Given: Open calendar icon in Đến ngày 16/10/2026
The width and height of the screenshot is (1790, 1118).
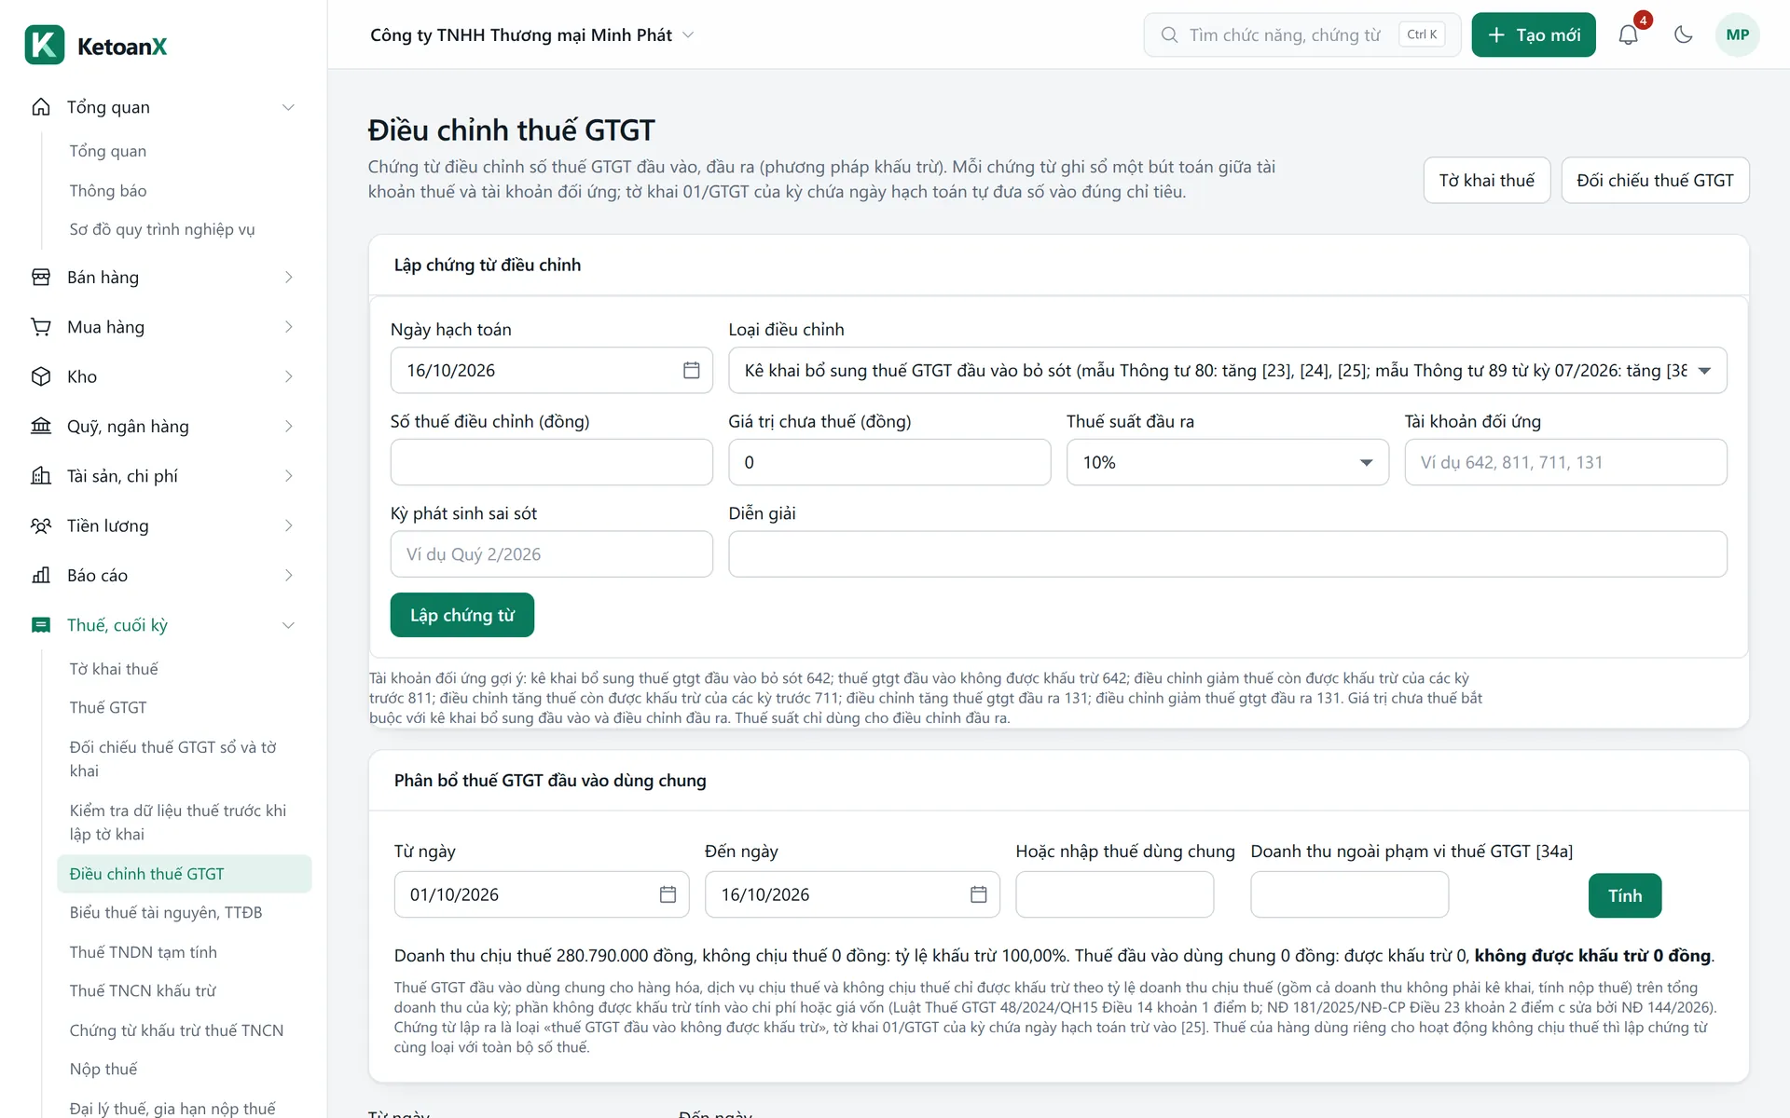Looking at the screenshot, I should (978, 894).
